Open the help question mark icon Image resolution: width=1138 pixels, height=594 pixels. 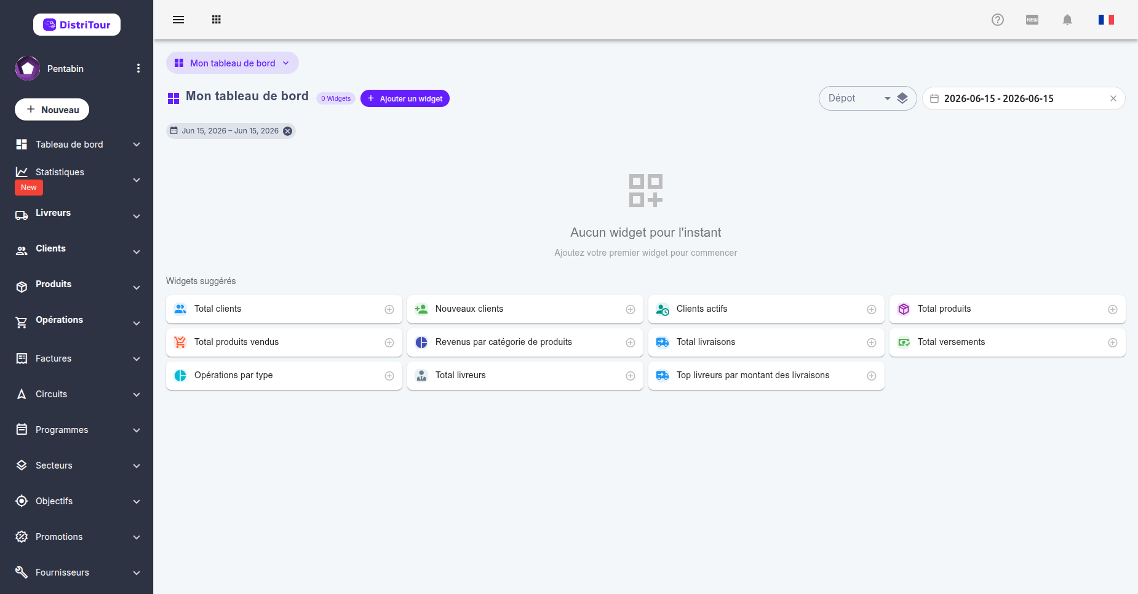coord(998,20)
